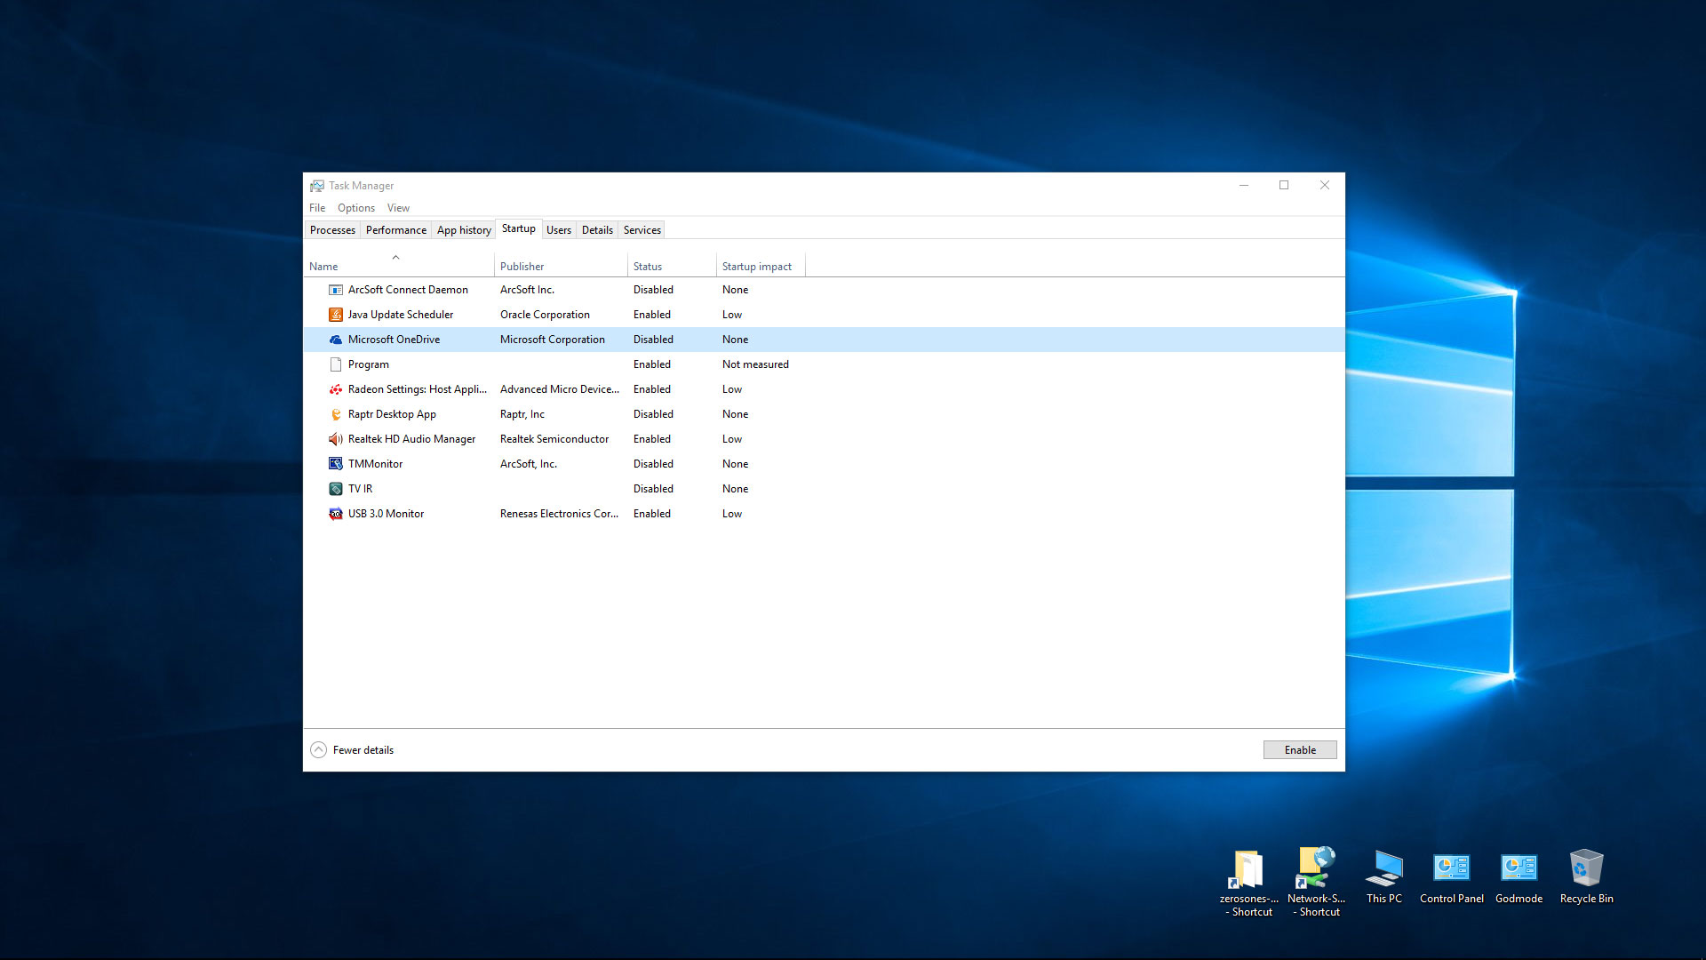The height and width of the screenshot is (960, 1706).
Task: Click the Raptr Desktop App icon
Action: 336,414
